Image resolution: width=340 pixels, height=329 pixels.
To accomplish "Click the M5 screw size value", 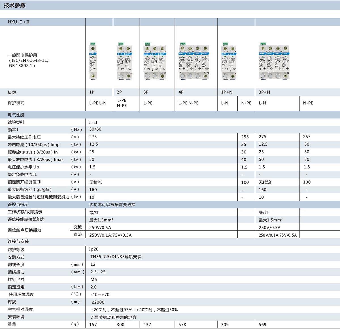I will point(93,280).
